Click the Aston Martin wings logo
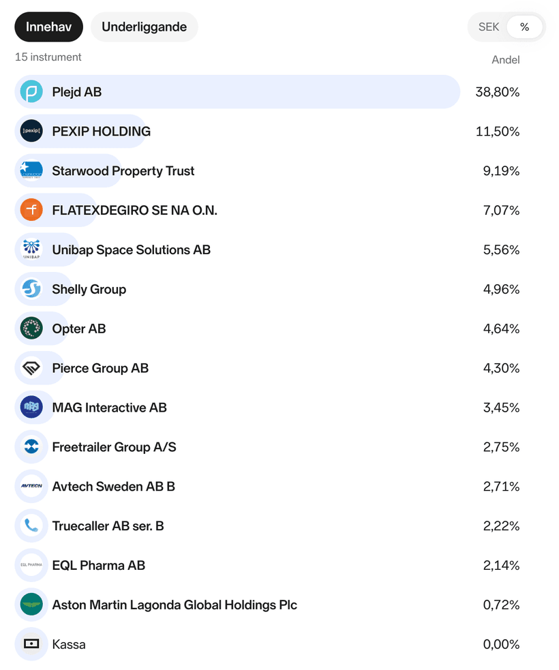This screenshot has width=559, height=670. coord(31,605)
